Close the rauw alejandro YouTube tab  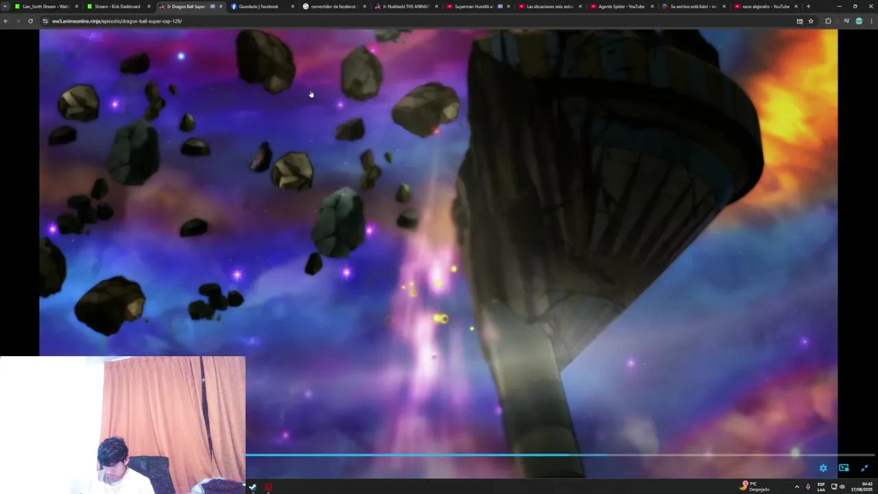pyautogui.click(x=796, y=6)
